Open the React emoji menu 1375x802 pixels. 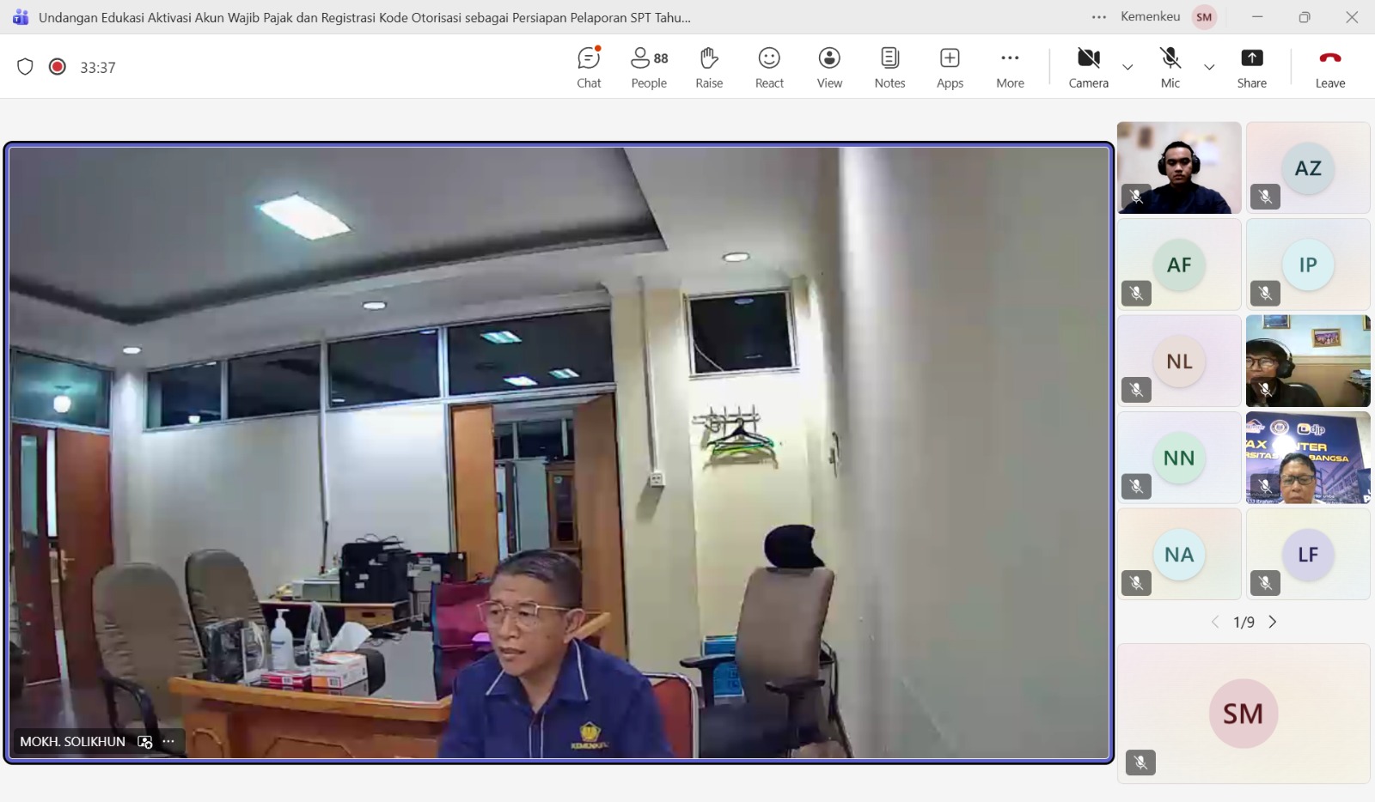coord(769,67)
